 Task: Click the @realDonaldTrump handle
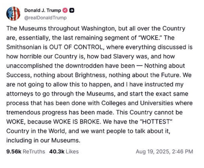tap(45, 18)
